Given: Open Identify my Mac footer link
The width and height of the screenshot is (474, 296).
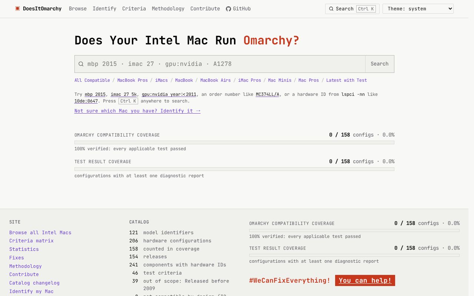Looking at the screenshot, I should click(31, 292).
